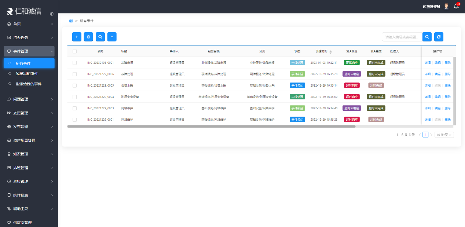Screen dimensions: 465x227
Task: Open the 10 条/页 page size dropdown
Action: coord(444,135)
